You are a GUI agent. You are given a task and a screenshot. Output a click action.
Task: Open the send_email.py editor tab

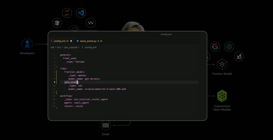[88, 41]
